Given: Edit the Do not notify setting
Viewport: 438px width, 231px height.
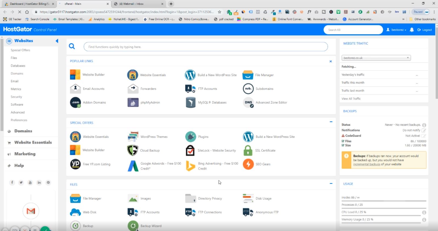Looking at the screenshot, I should pos(424,130).
